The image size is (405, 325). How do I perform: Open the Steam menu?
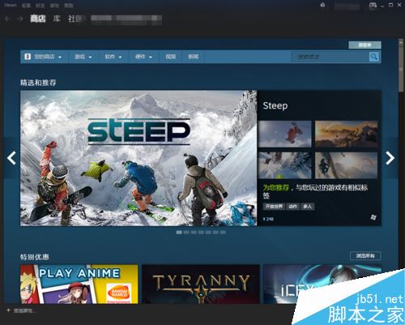(x=11, y=5)
